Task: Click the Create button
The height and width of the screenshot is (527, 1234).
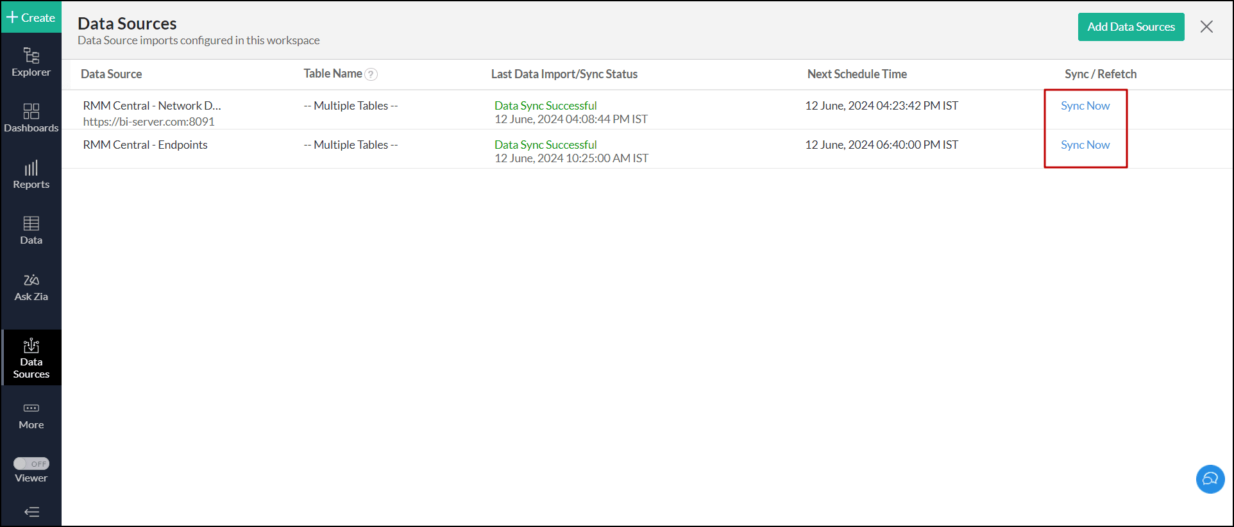Action: (31, 17)
